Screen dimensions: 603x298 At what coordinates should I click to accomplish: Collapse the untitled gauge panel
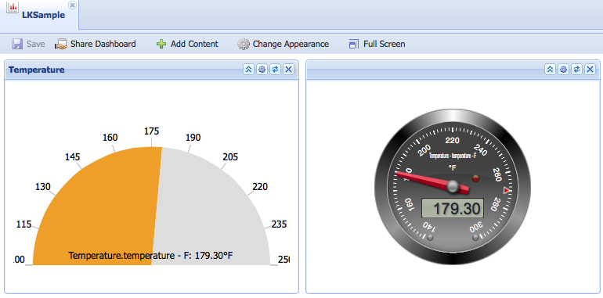550,70
